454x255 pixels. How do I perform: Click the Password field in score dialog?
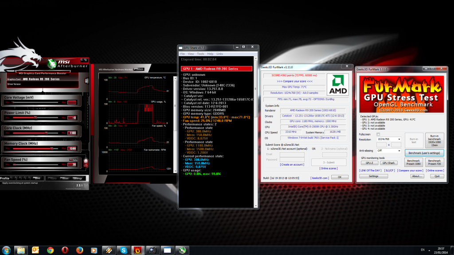coord(292,159)
